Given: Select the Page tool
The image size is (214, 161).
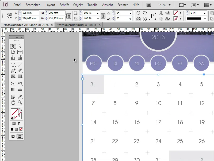Looking at the screenshot, I should [x=13, y=52].
